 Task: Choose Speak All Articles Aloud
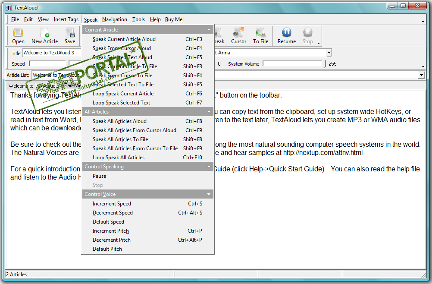point(148,121)
